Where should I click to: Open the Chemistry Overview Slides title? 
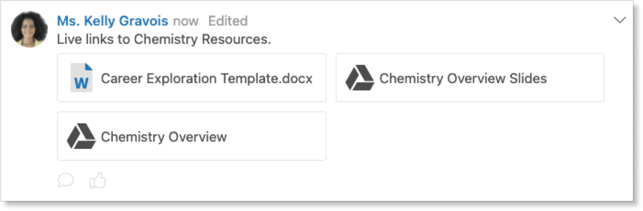click(x=463, y=79)
